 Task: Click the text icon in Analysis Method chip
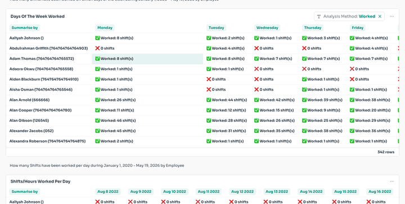click(x=319, y=16)
